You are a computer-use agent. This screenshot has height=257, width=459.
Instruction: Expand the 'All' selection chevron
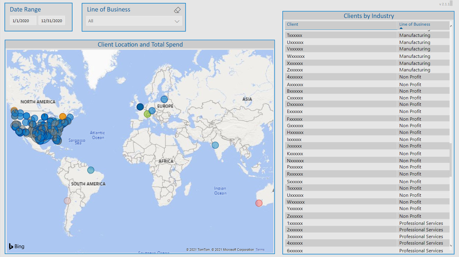[x=177, y=21]
